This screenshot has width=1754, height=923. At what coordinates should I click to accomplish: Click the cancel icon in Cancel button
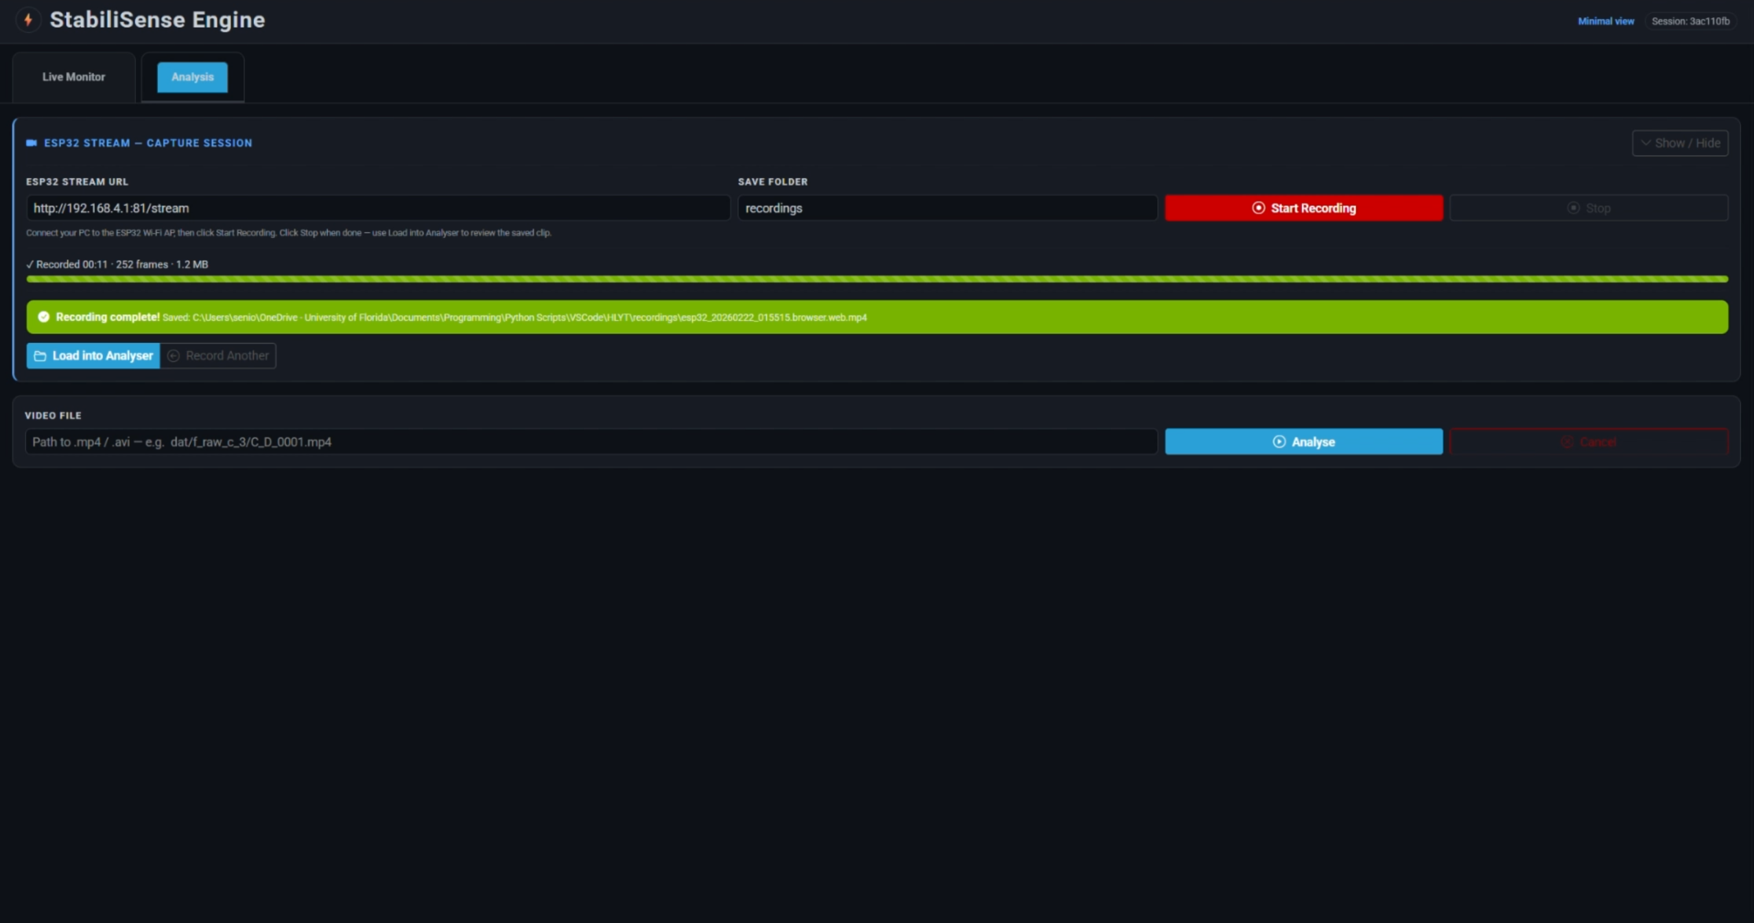click(1567, 442)
